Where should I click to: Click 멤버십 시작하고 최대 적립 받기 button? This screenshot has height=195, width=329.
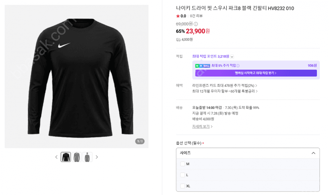click(256, 73)
